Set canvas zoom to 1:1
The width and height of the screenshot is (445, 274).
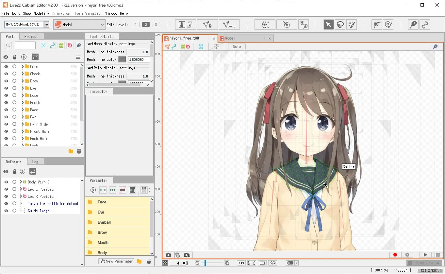(x=241, y=263)
